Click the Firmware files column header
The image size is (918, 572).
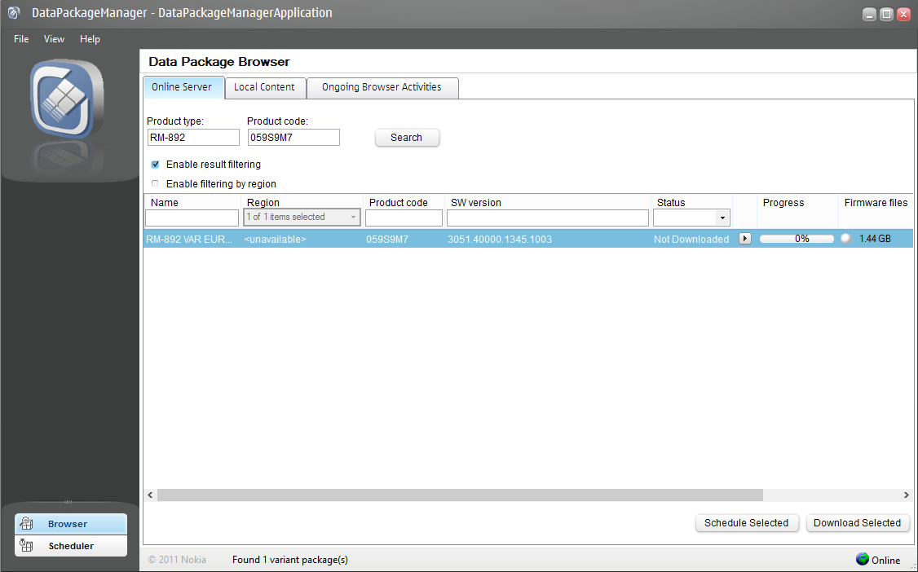(x=876, y=202)
